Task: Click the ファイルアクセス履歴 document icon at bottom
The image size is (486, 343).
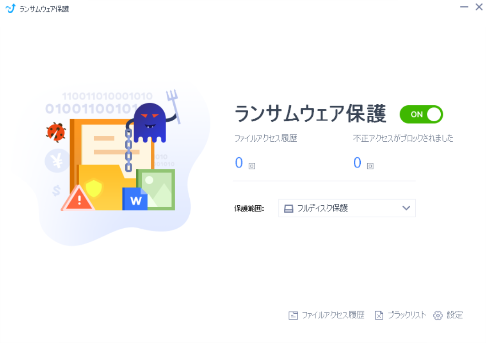Action: tap(293, 316)
